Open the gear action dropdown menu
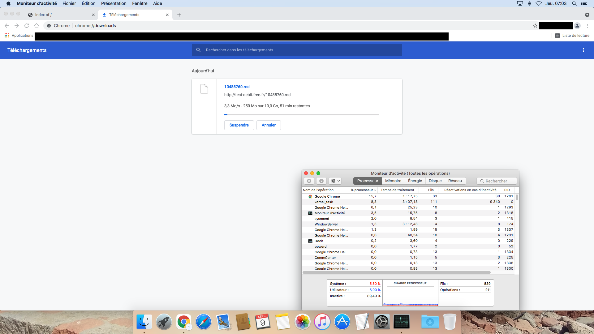Screen dimensions: 594x334 [335, 181]
